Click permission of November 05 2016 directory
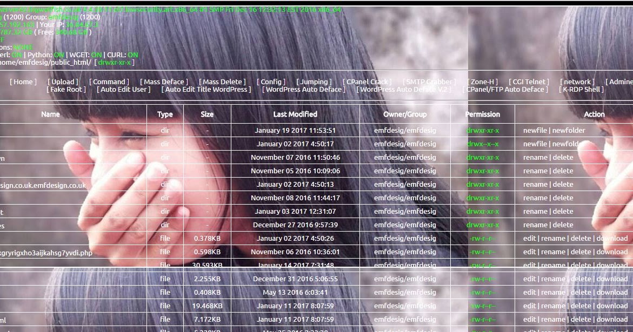 point(482,171)
